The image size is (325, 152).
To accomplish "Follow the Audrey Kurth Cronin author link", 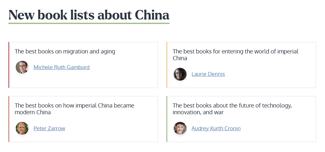I will (x=216, y=128).
